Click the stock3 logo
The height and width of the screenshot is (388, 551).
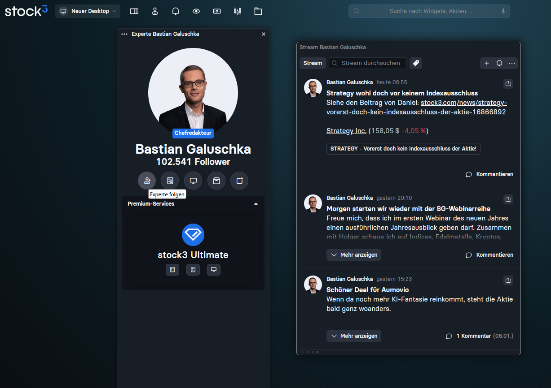(26, 11)
